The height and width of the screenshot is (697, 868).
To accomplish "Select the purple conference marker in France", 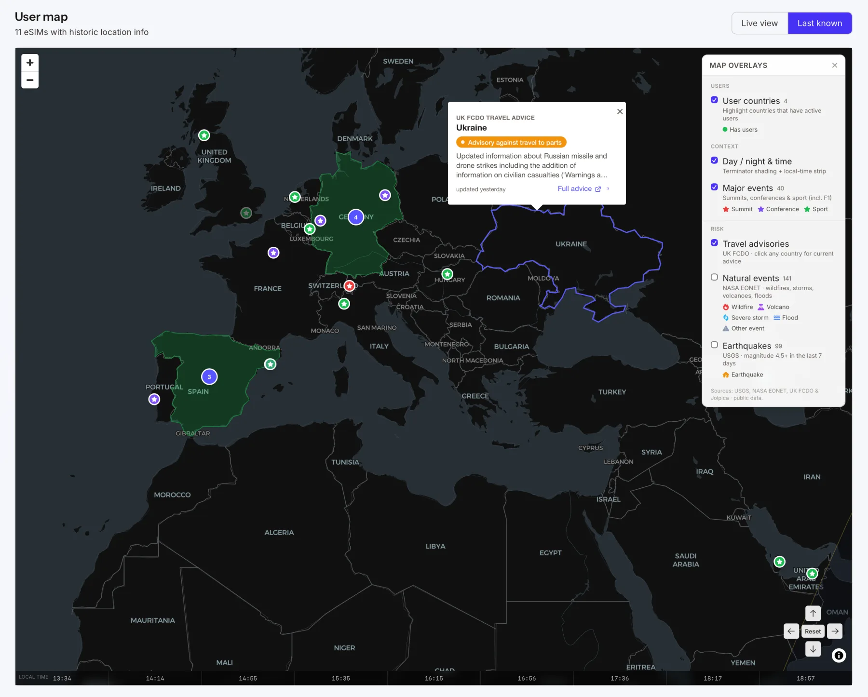I will point(273,253).
